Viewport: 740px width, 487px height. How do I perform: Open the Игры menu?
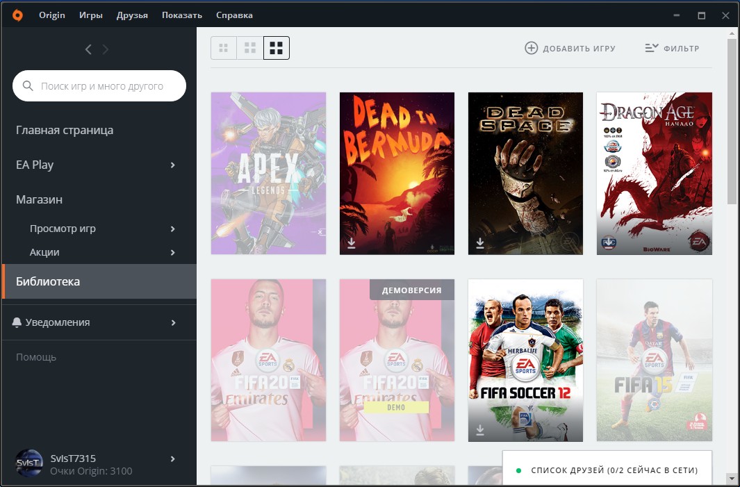pyautogui.click(x=91, y=15)
